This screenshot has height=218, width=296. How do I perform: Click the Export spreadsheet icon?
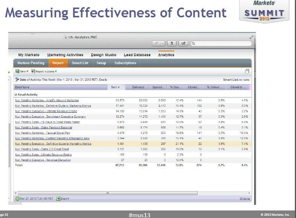point(58,198)
